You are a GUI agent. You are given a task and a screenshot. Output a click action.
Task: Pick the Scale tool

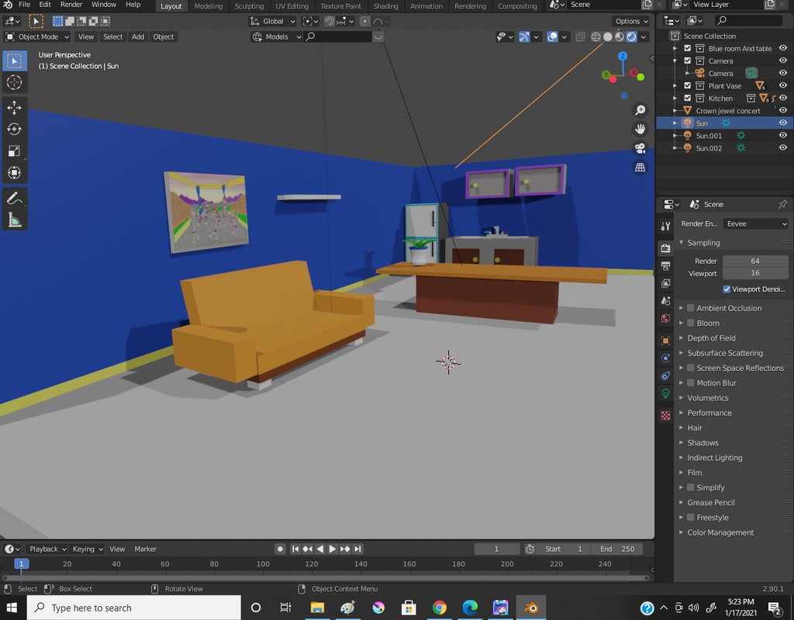click(14, 151)
